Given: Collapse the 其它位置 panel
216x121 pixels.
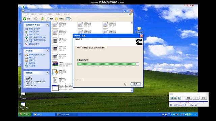Looking at the screenshot, I should pos(47,51).
